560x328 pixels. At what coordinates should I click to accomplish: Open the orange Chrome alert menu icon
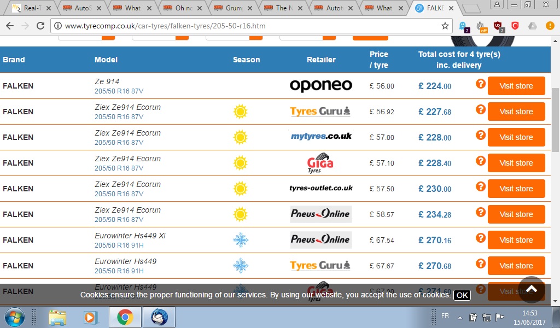550,26
